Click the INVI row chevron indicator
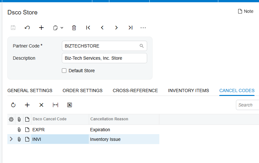Viewport: 259px width, 163px height. [11, 139]
